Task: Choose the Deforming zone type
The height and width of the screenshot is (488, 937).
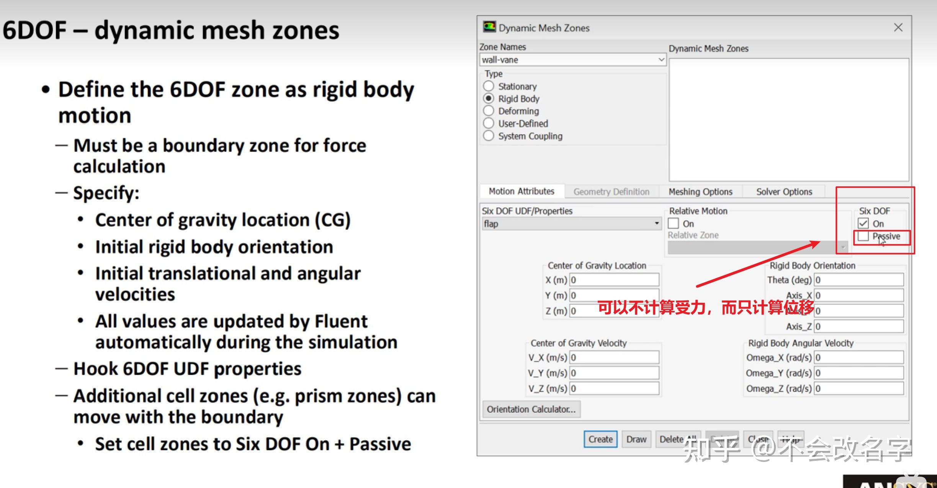Action: tap(489, 111)
